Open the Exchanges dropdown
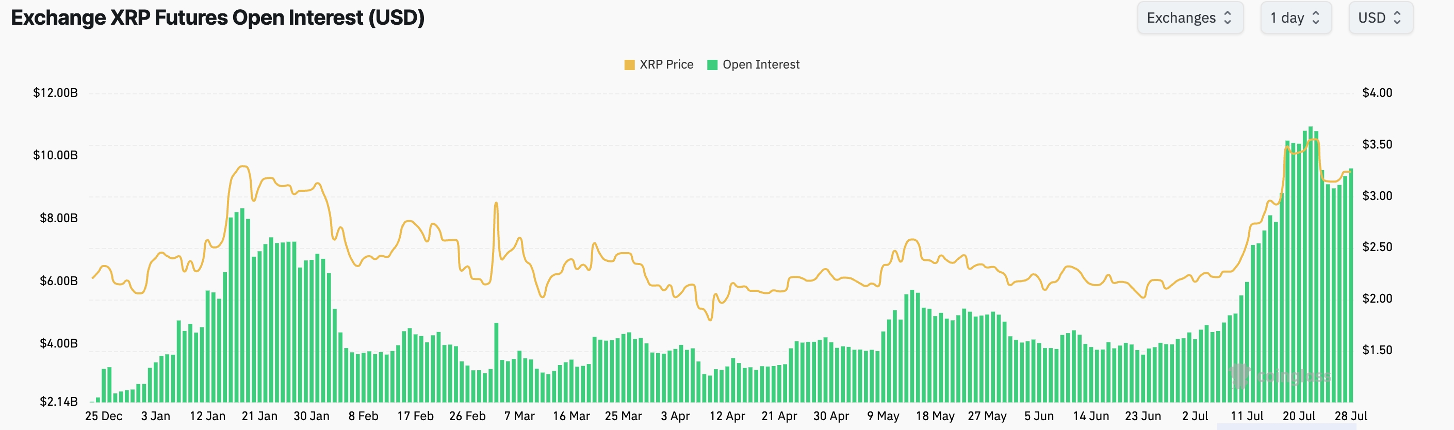The image size is (1454, 430). pyautogui.click(x=1189, y=18)
